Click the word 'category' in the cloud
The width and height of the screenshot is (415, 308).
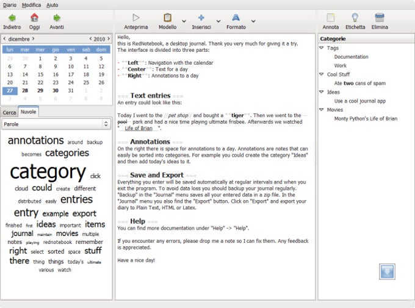click(48, 172)
